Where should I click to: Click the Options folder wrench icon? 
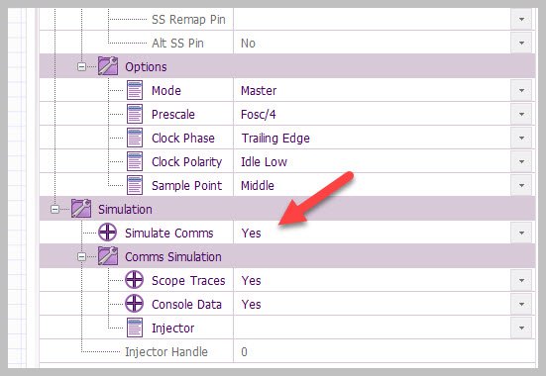click(108, 66)
